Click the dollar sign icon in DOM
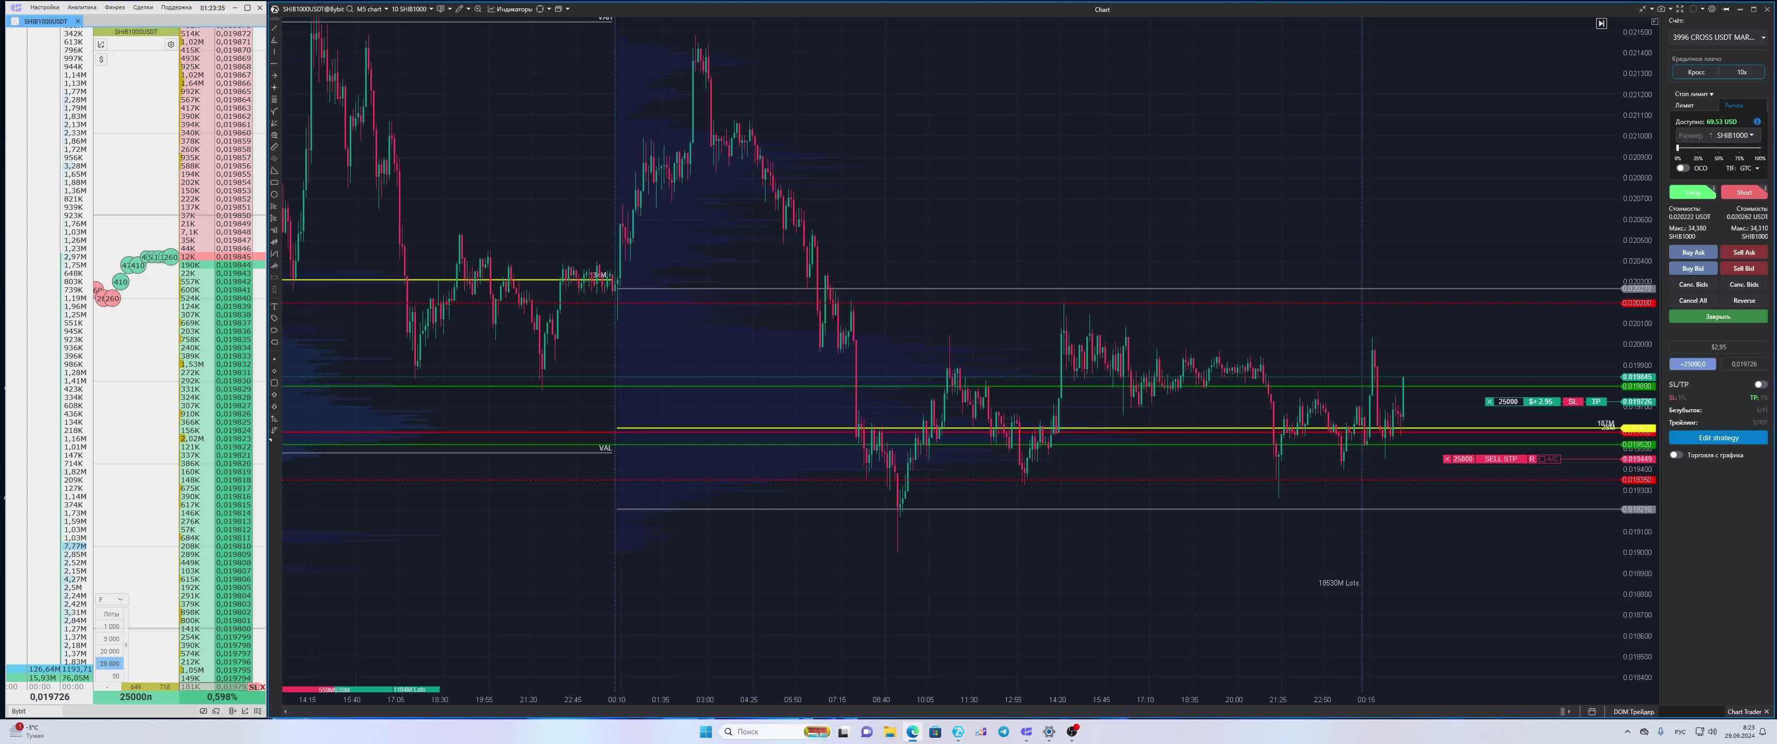Screen dimensions: 1777x744 (101, 59)
